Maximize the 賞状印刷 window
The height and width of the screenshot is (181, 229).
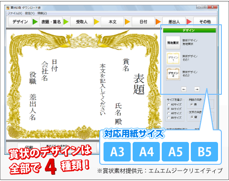click(205, 7)
